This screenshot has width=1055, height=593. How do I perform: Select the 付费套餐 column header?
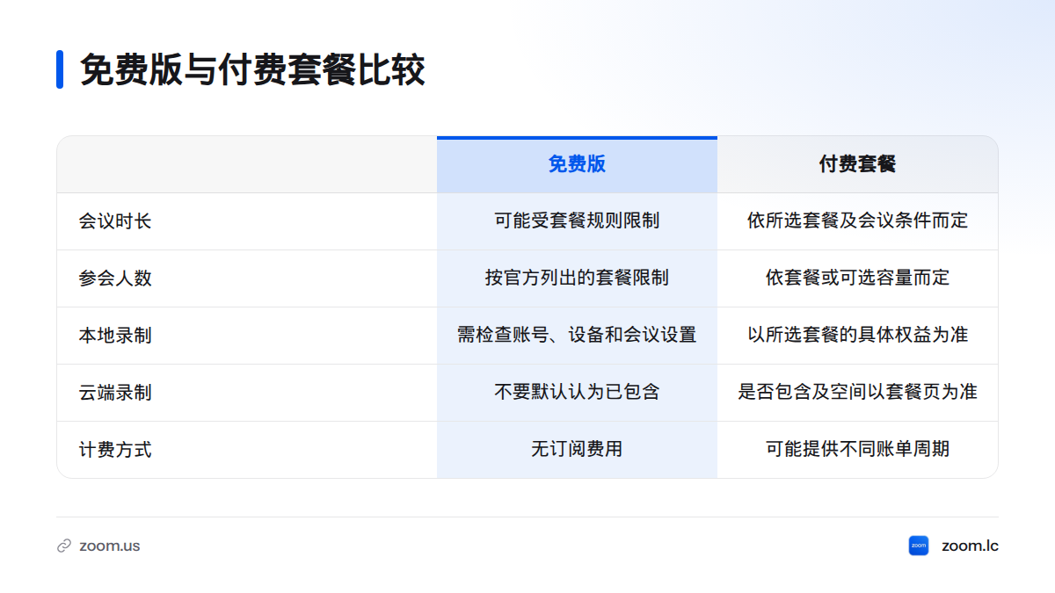(857, 164)
